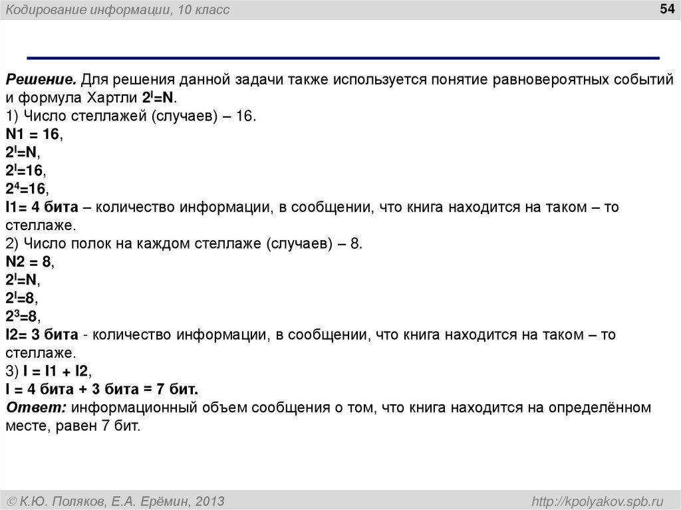
Task: Click the formula '2⁴=16,'
Action: coord(27,189)
